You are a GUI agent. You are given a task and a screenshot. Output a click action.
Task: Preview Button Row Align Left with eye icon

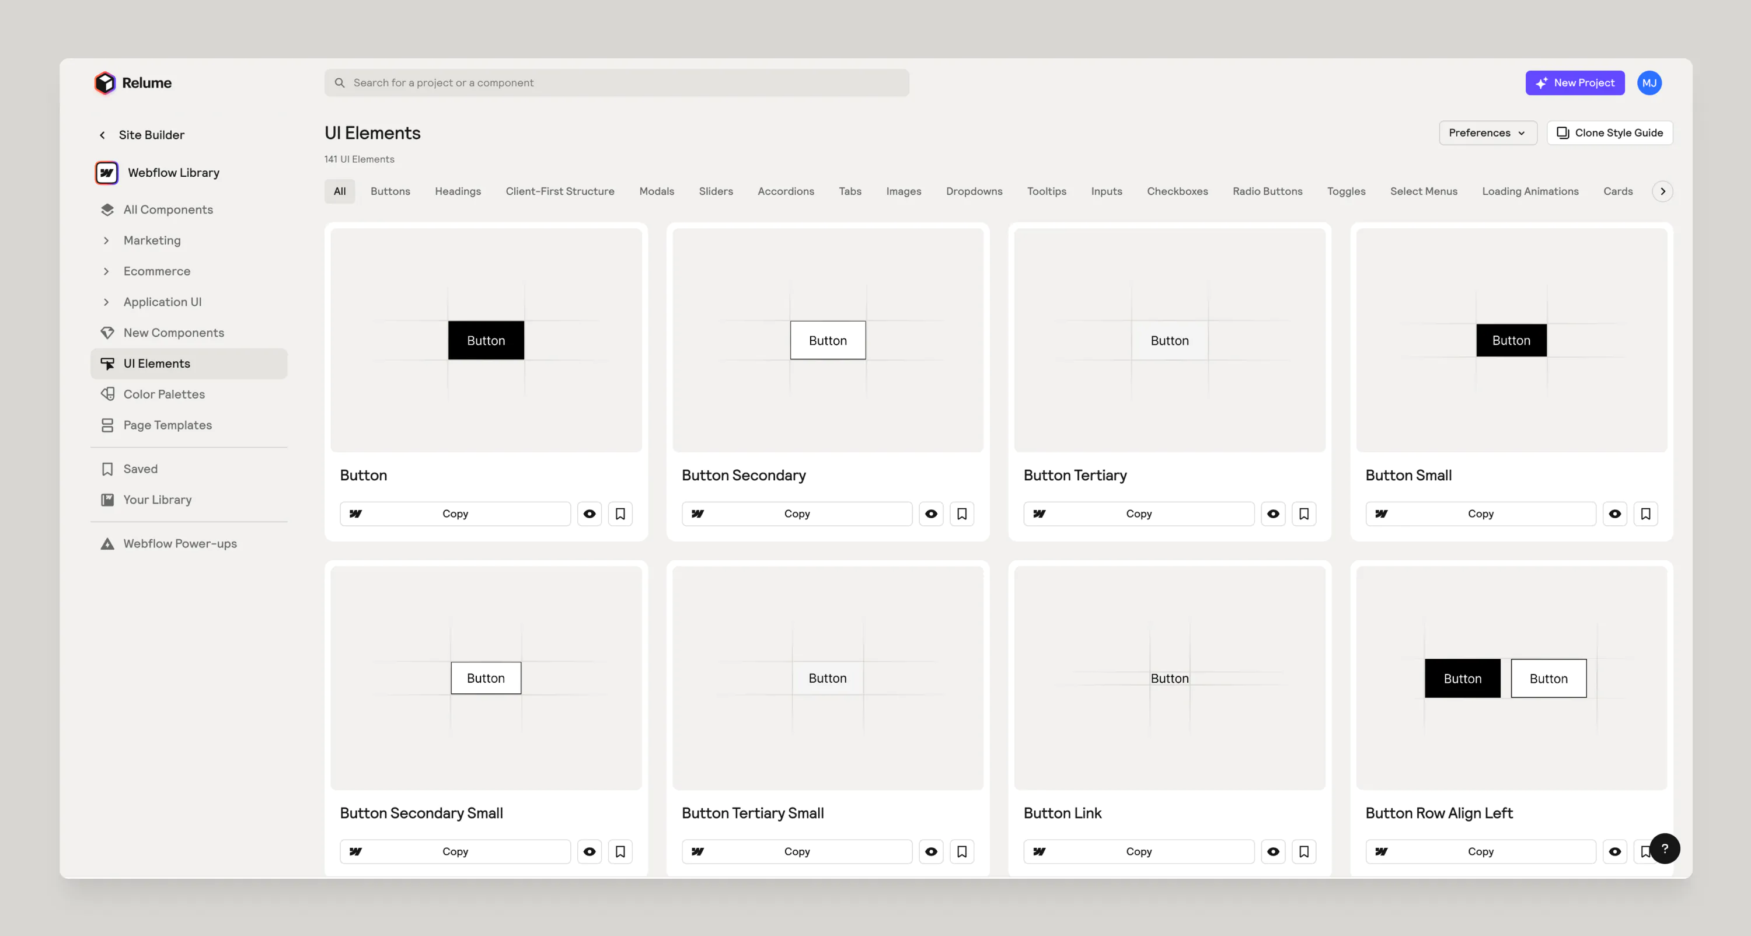(1615, 852)
